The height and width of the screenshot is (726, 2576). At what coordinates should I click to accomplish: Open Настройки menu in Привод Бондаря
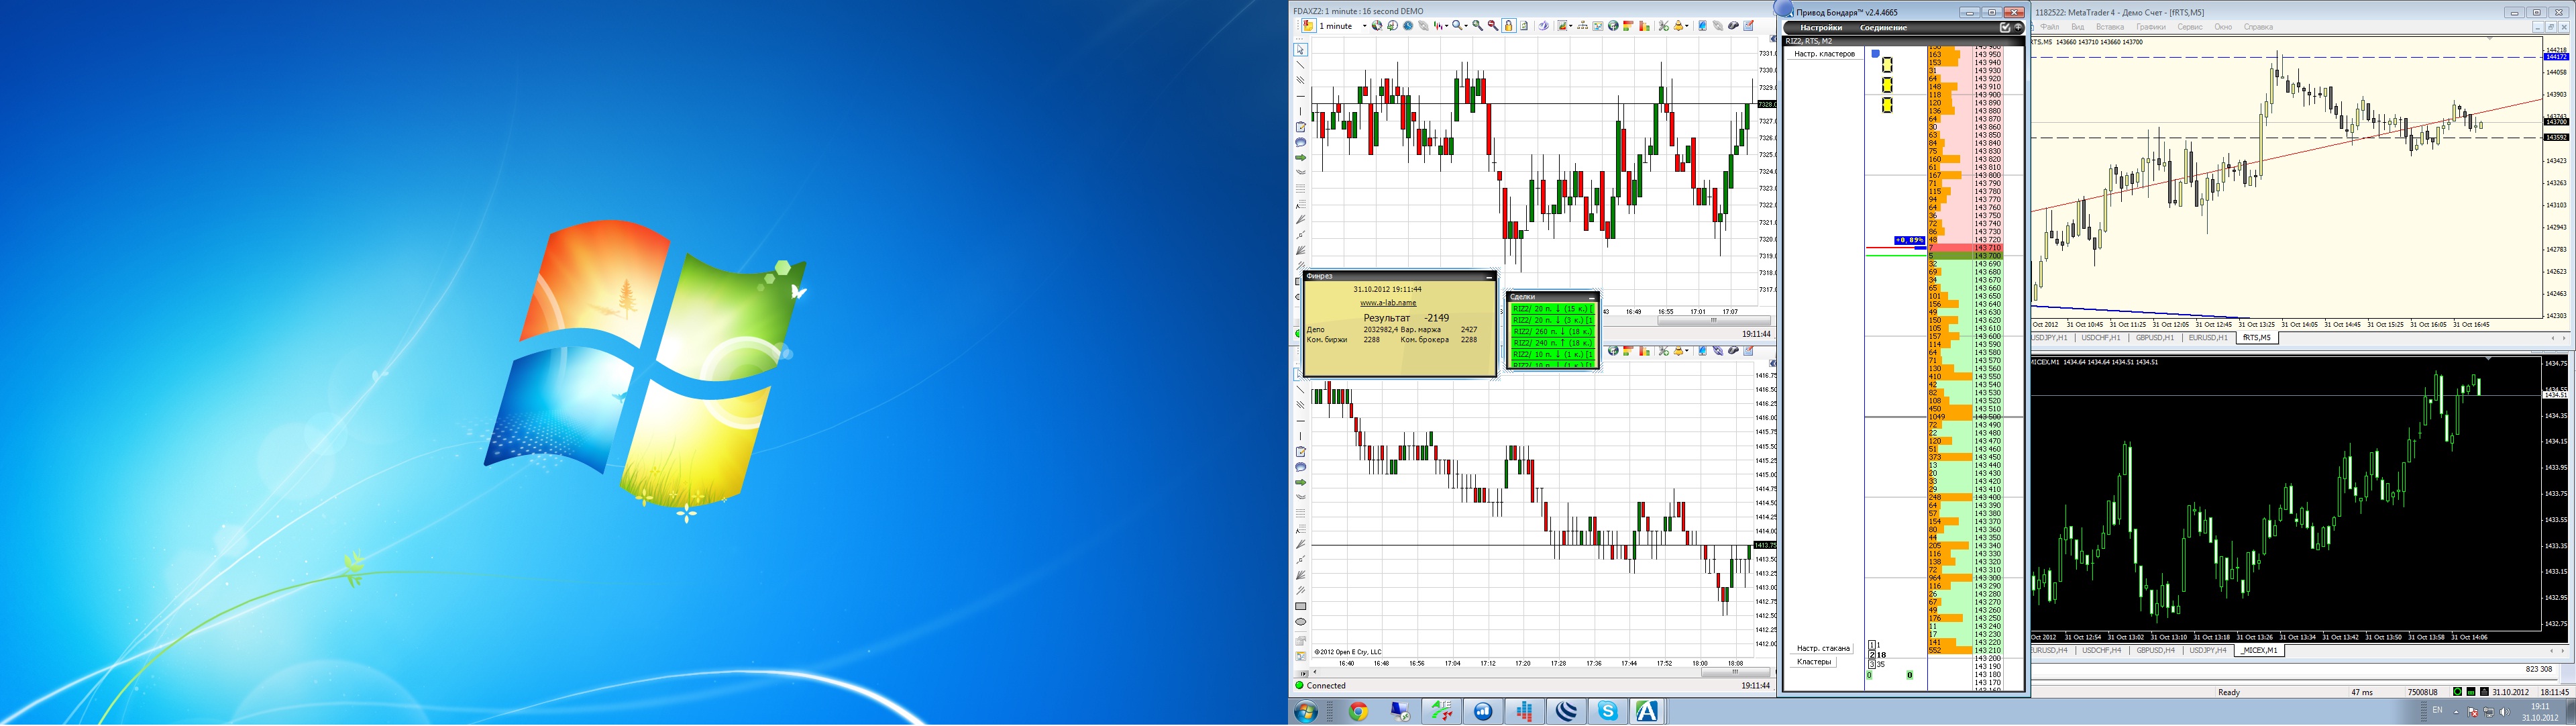tap(1821, 28)
